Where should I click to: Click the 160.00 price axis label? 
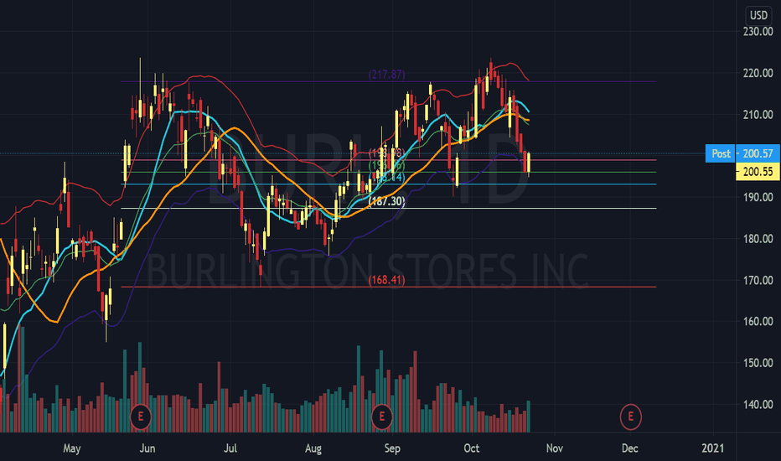[x=758, y=322]
